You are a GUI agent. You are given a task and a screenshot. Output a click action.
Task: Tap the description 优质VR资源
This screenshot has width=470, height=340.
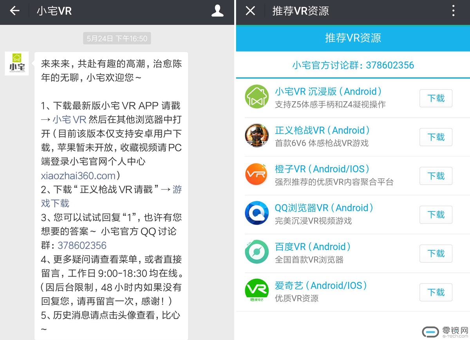coord(296,298)
